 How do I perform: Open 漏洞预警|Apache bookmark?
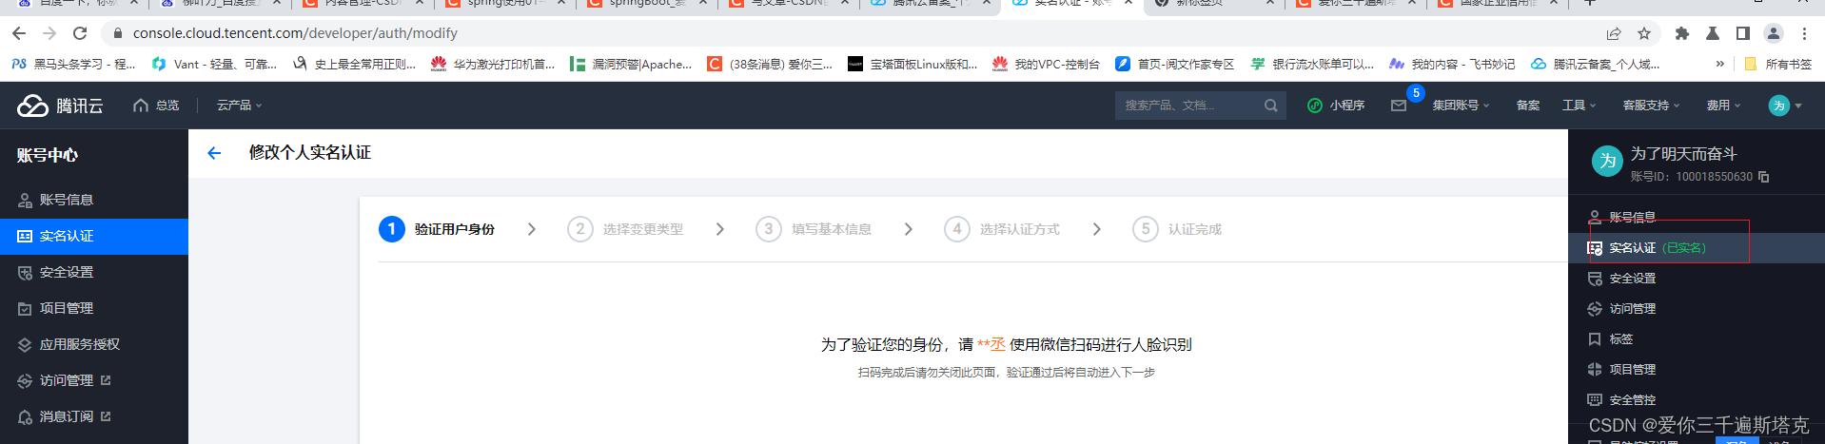point(631,65)
